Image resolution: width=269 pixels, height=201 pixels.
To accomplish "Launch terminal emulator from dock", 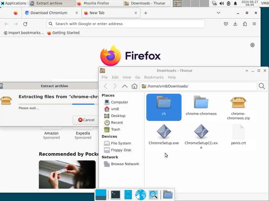I will 116,195.
